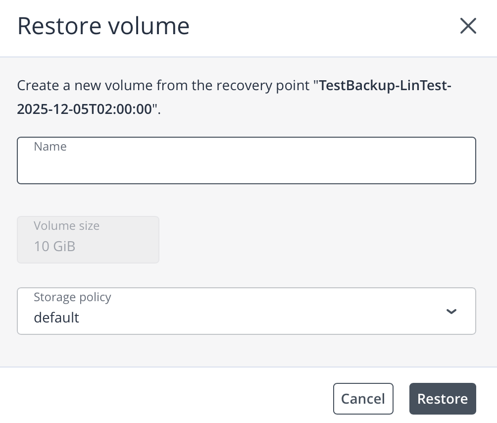Click the "Name" label inside the field

(x=50, y=147)
